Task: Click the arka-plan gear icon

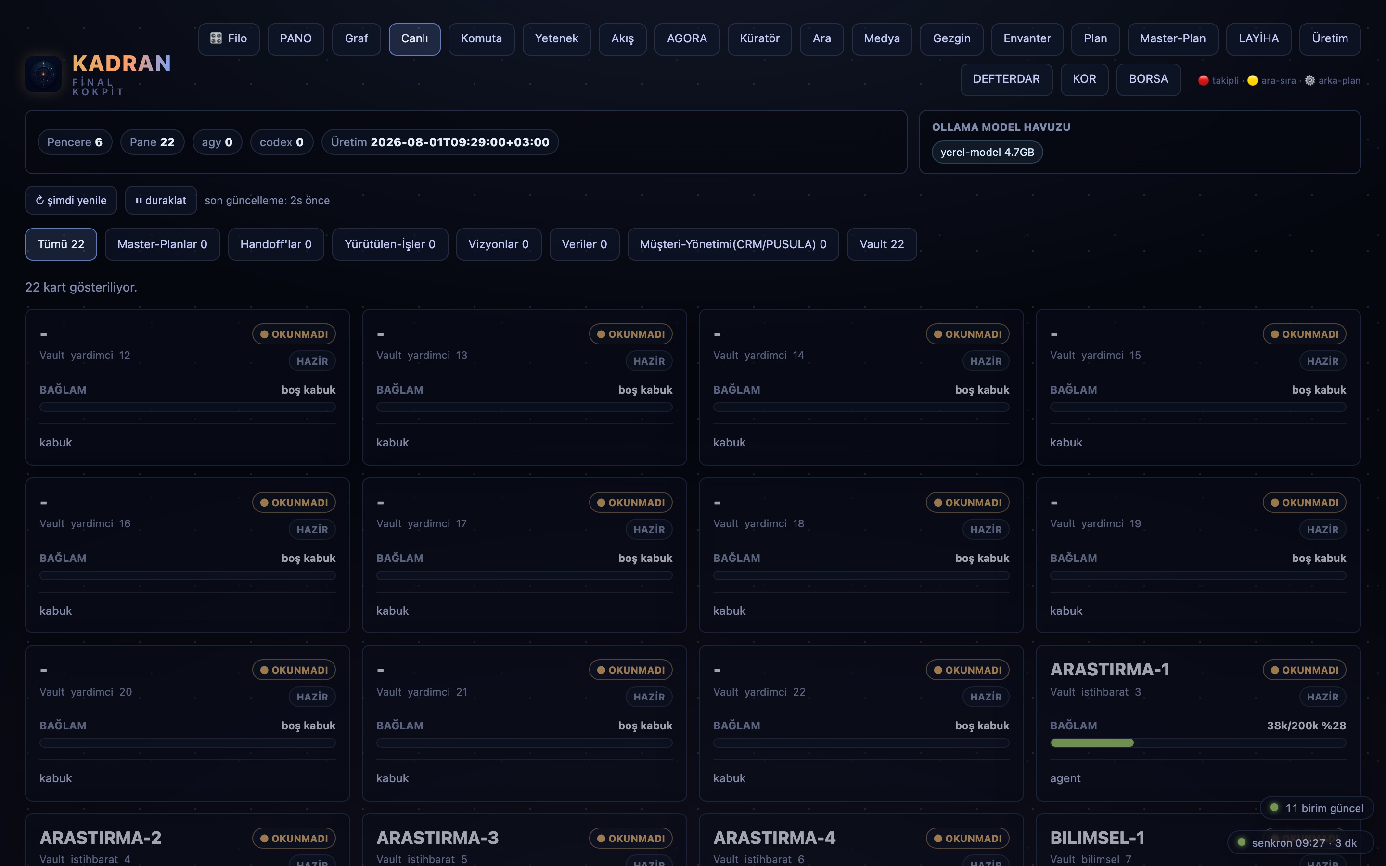Action: coord(1310,81)
